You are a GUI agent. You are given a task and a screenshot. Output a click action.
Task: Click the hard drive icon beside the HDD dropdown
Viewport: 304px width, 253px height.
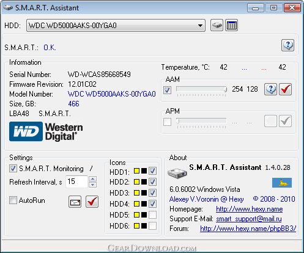[217, 26]
